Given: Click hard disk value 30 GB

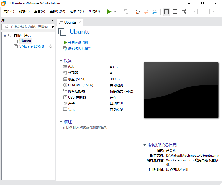Looking at the screenshot, I should pos(115,79).
